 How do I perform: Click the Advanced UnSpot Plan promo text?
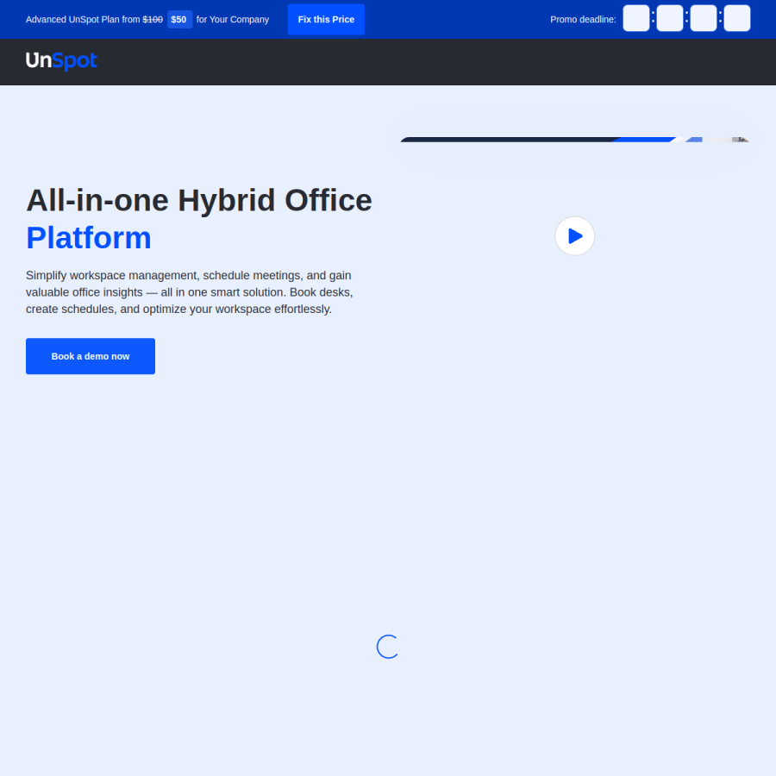coord(147,19)
